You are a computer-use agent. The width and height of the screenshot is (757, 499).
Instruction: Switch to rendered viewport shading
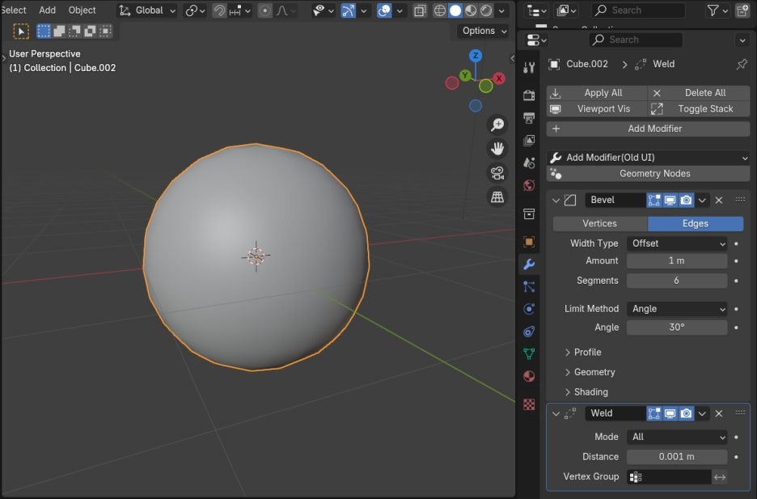[x=486, y=11]
